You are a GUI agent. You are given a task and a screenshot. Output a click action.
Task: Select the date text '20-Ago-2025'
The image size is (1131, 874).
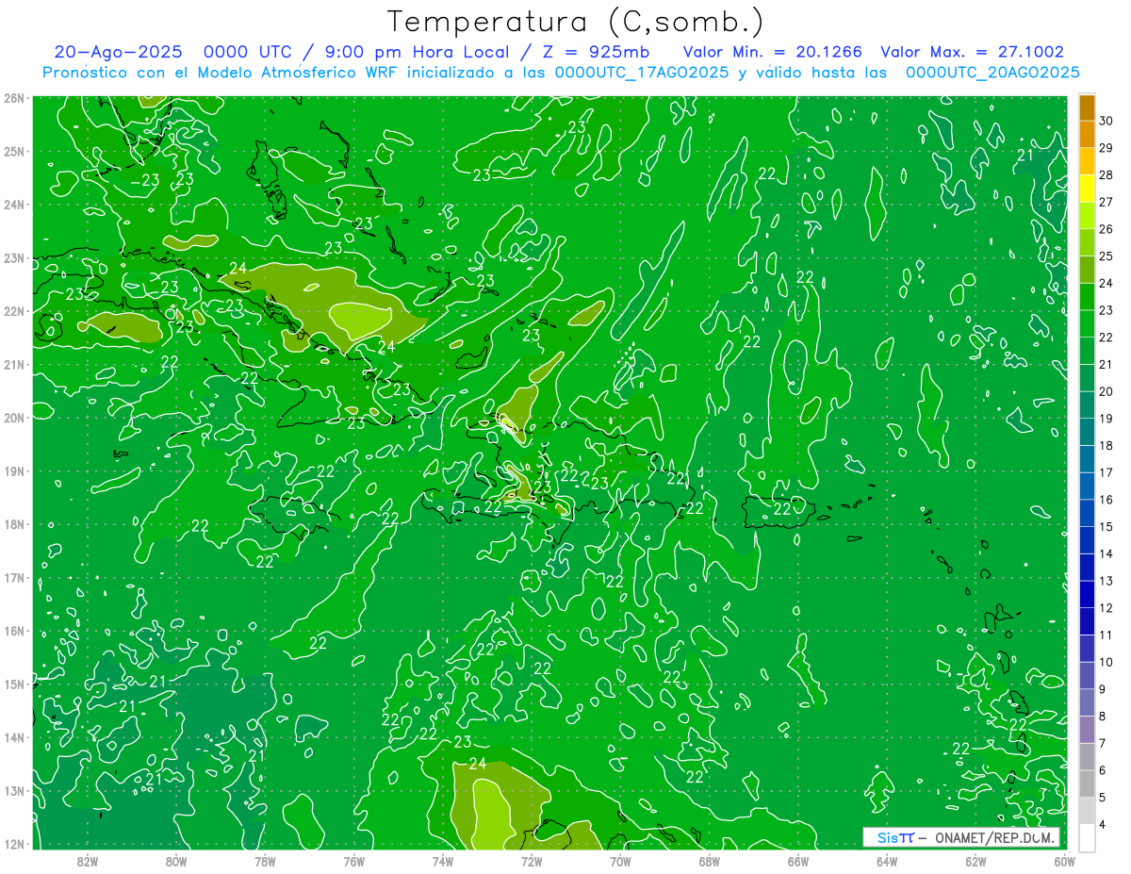coord(119,52)
